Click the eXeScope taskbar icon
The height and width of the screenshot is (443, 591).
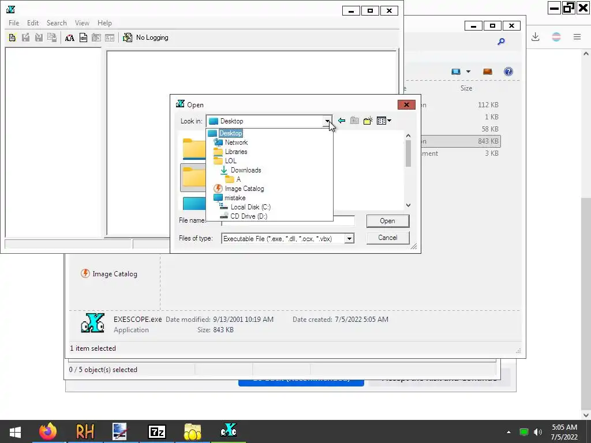[229, 431]
